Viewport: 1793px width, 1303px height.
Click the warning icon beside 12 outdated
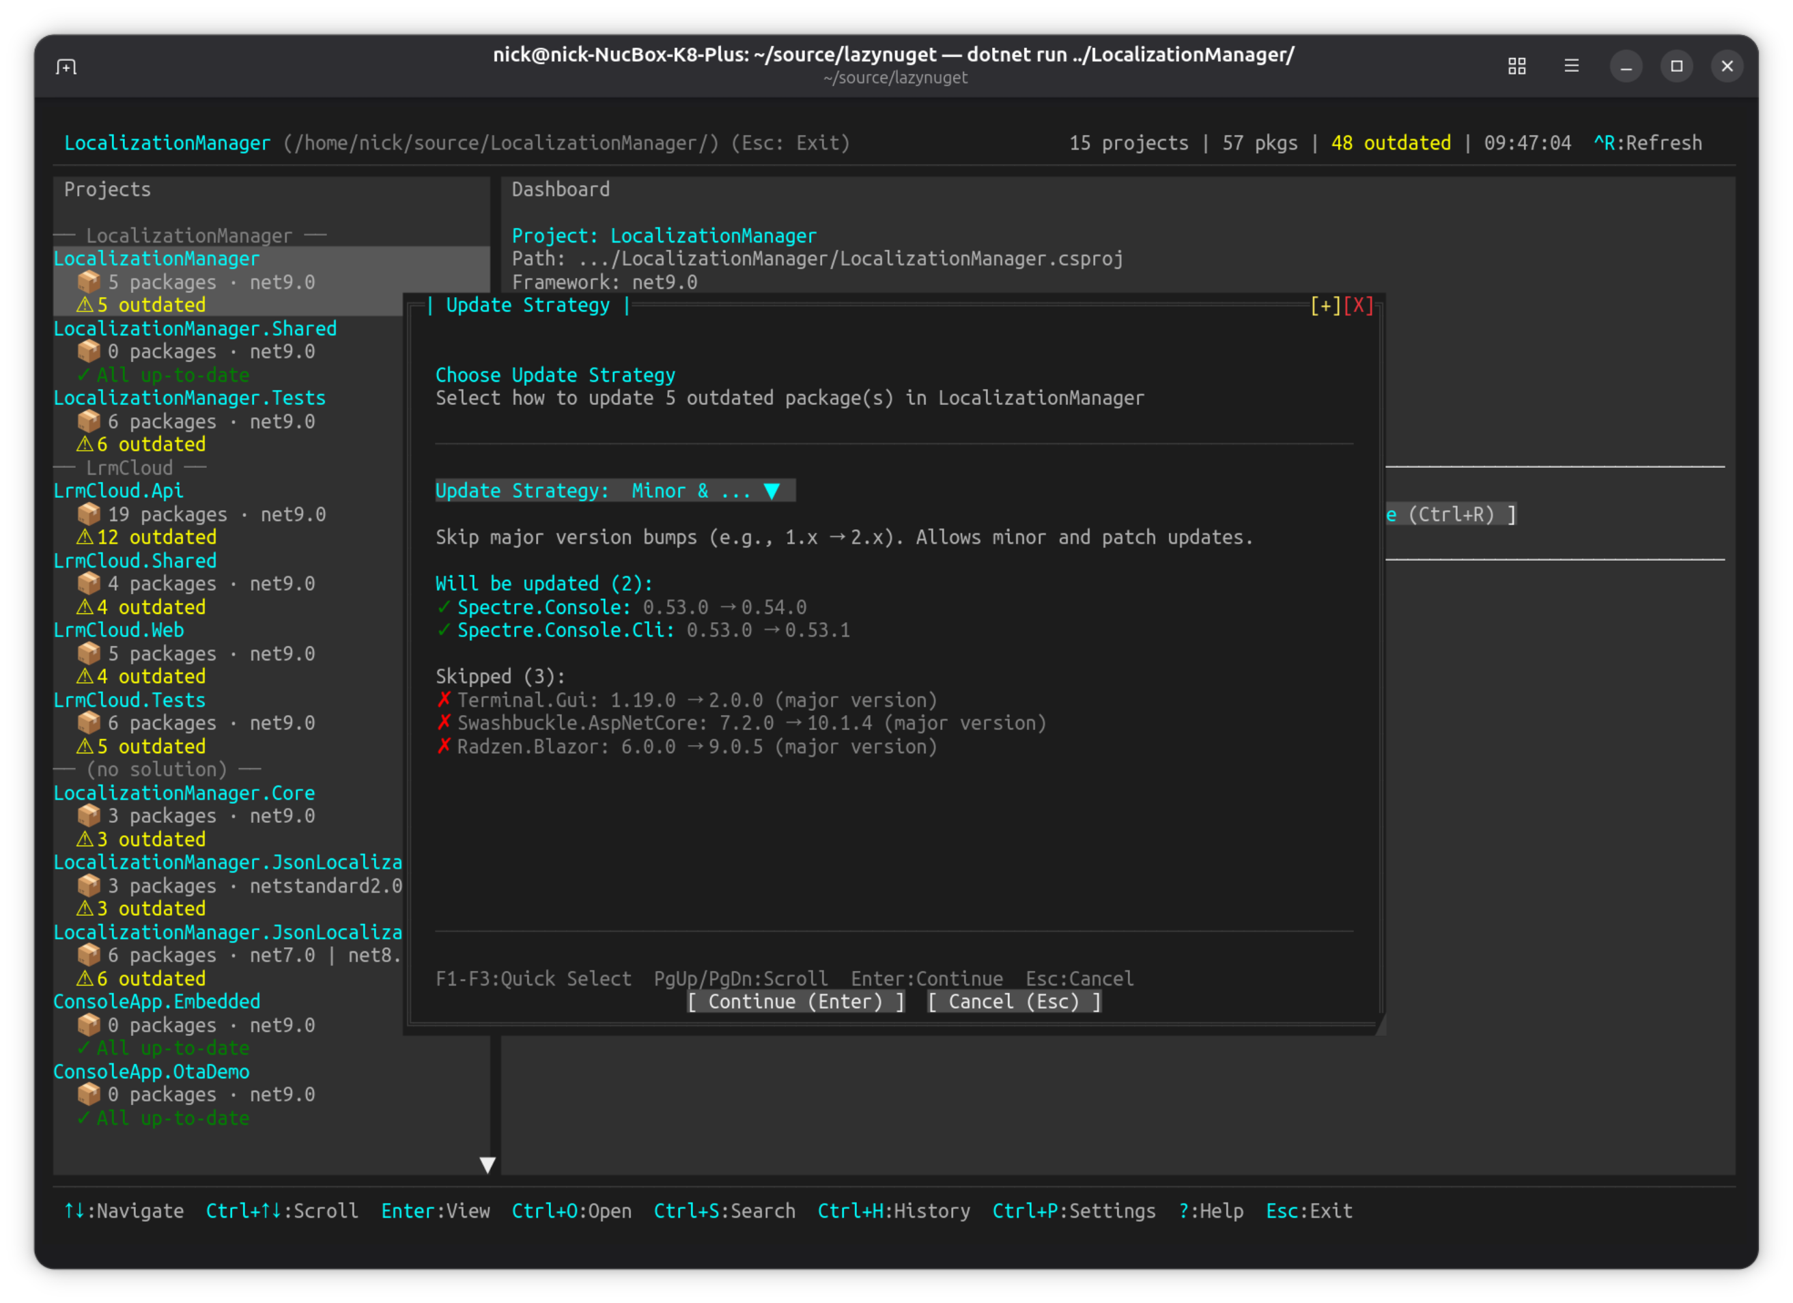pyautogui.click(x=85, y=537)
